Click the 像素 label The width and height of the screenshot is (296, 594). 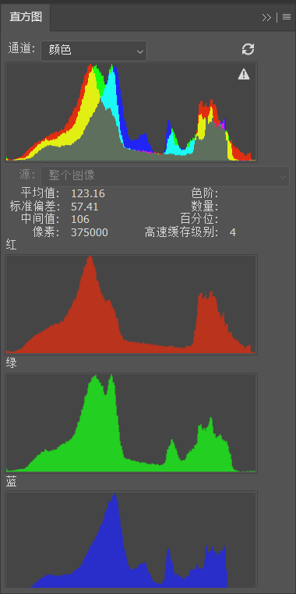pyautogui.click(x=46, y=232)
